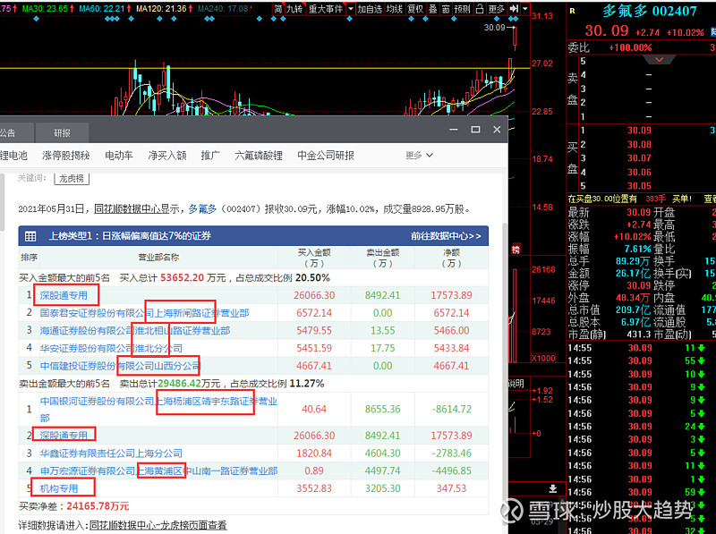Click the X1000 volume scale label

(x=543, y=359)
